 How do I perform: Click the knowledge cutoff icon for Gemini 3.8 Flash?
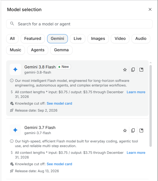click(x=12, y=103)
